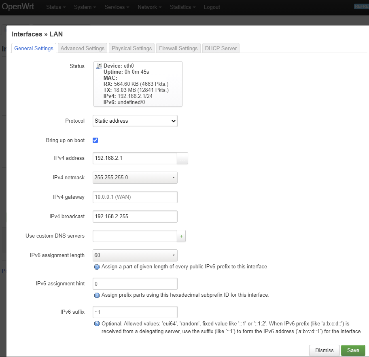Click the Save button
The image size is (369, 357).
pos(353,351)
